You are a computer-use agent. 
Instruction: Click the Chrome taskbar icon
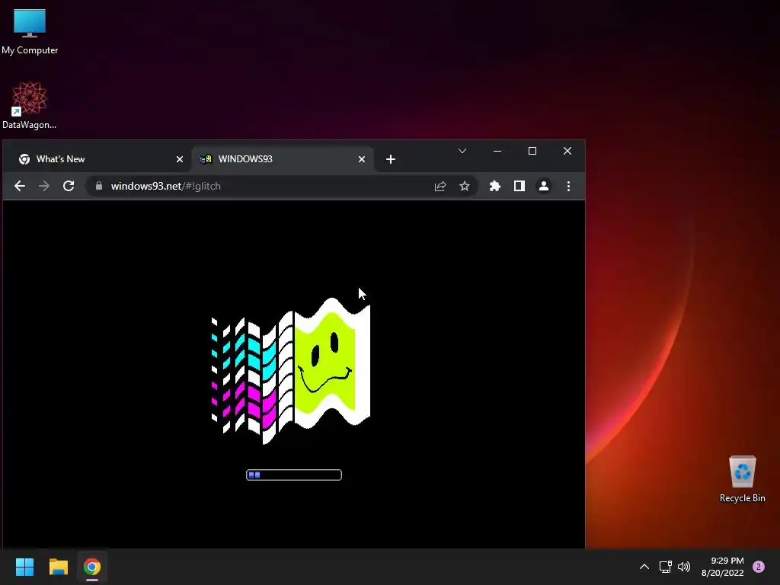click(92, 567)
